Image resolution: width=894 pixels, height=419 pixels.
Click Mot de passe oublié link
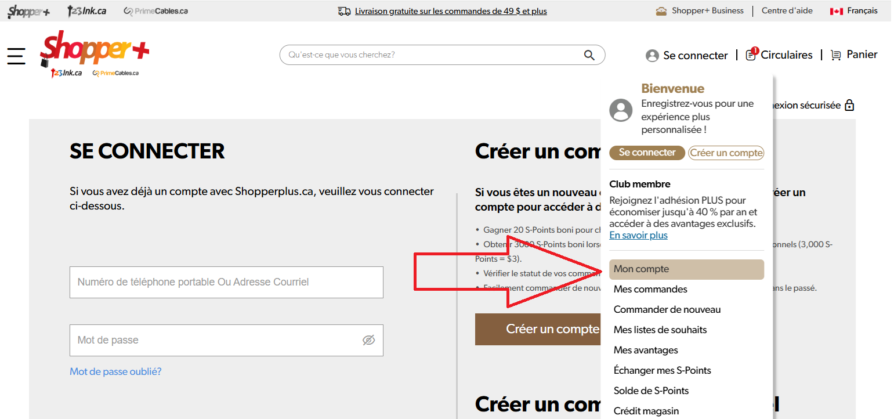(115, 371)
